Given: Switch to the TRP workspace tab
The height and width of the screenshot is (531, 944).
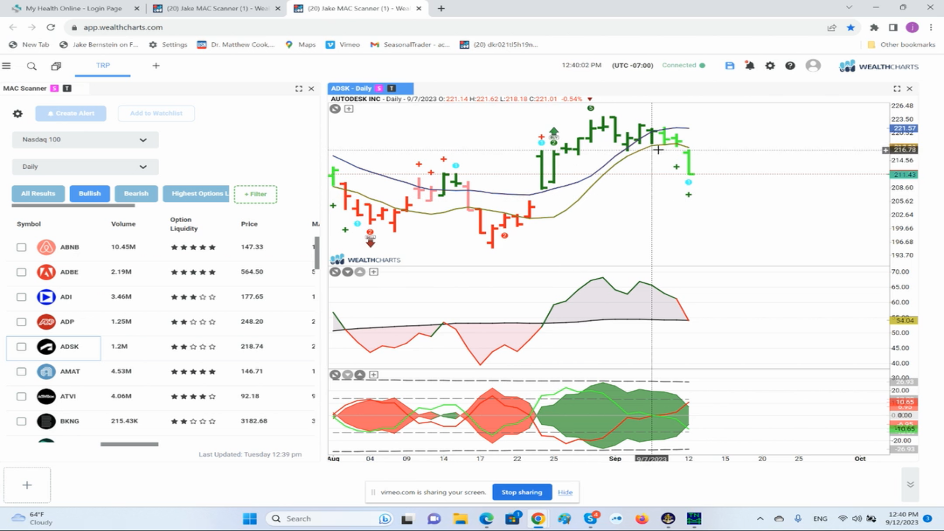Looking at the screenshot, I should 103,65.
